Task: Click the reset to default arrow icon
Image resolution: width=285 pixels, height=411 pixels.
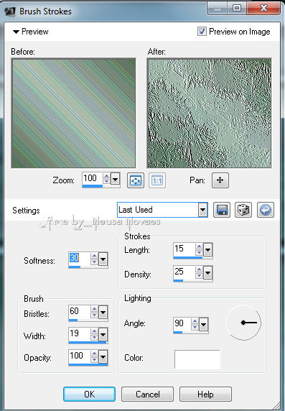Action: click(x=266, y=210)
